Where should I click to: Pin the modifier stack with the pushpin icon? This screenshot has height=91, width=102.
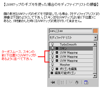coord(53,82)
